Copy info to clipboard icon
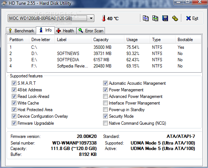Image resolution: width=208 pixels, height=168 pixels. point(145,18)
